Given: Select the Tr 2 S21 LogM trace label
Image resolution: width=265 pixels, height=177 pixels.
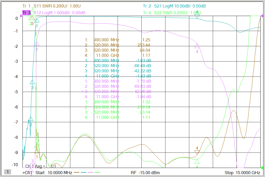Looking at the screenshot, I should 174,6.
